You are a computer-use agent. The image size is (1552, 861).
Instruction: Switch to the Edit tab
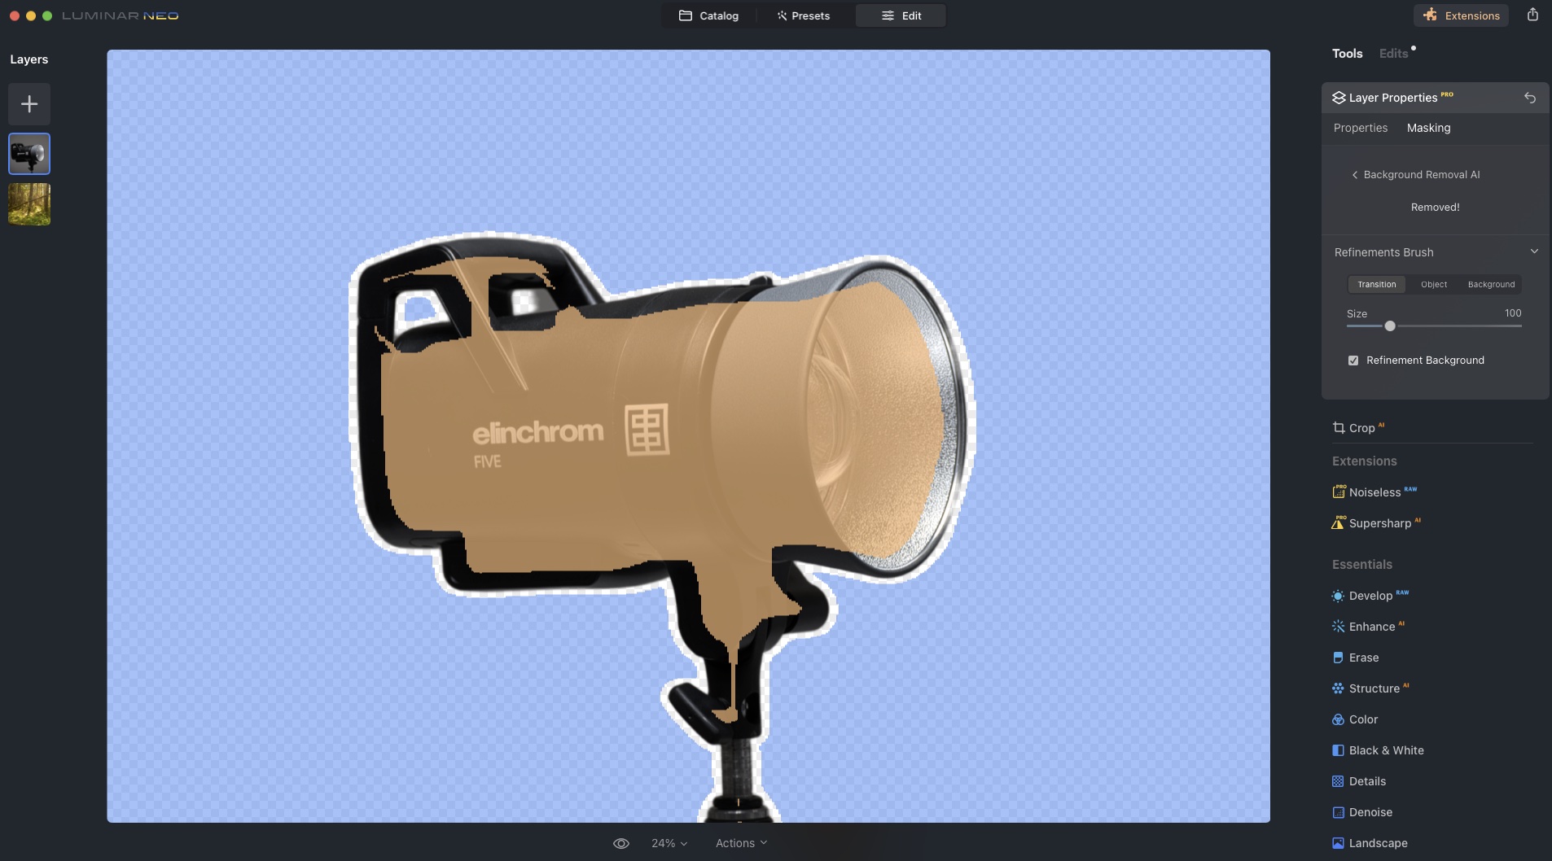point(901,15)
